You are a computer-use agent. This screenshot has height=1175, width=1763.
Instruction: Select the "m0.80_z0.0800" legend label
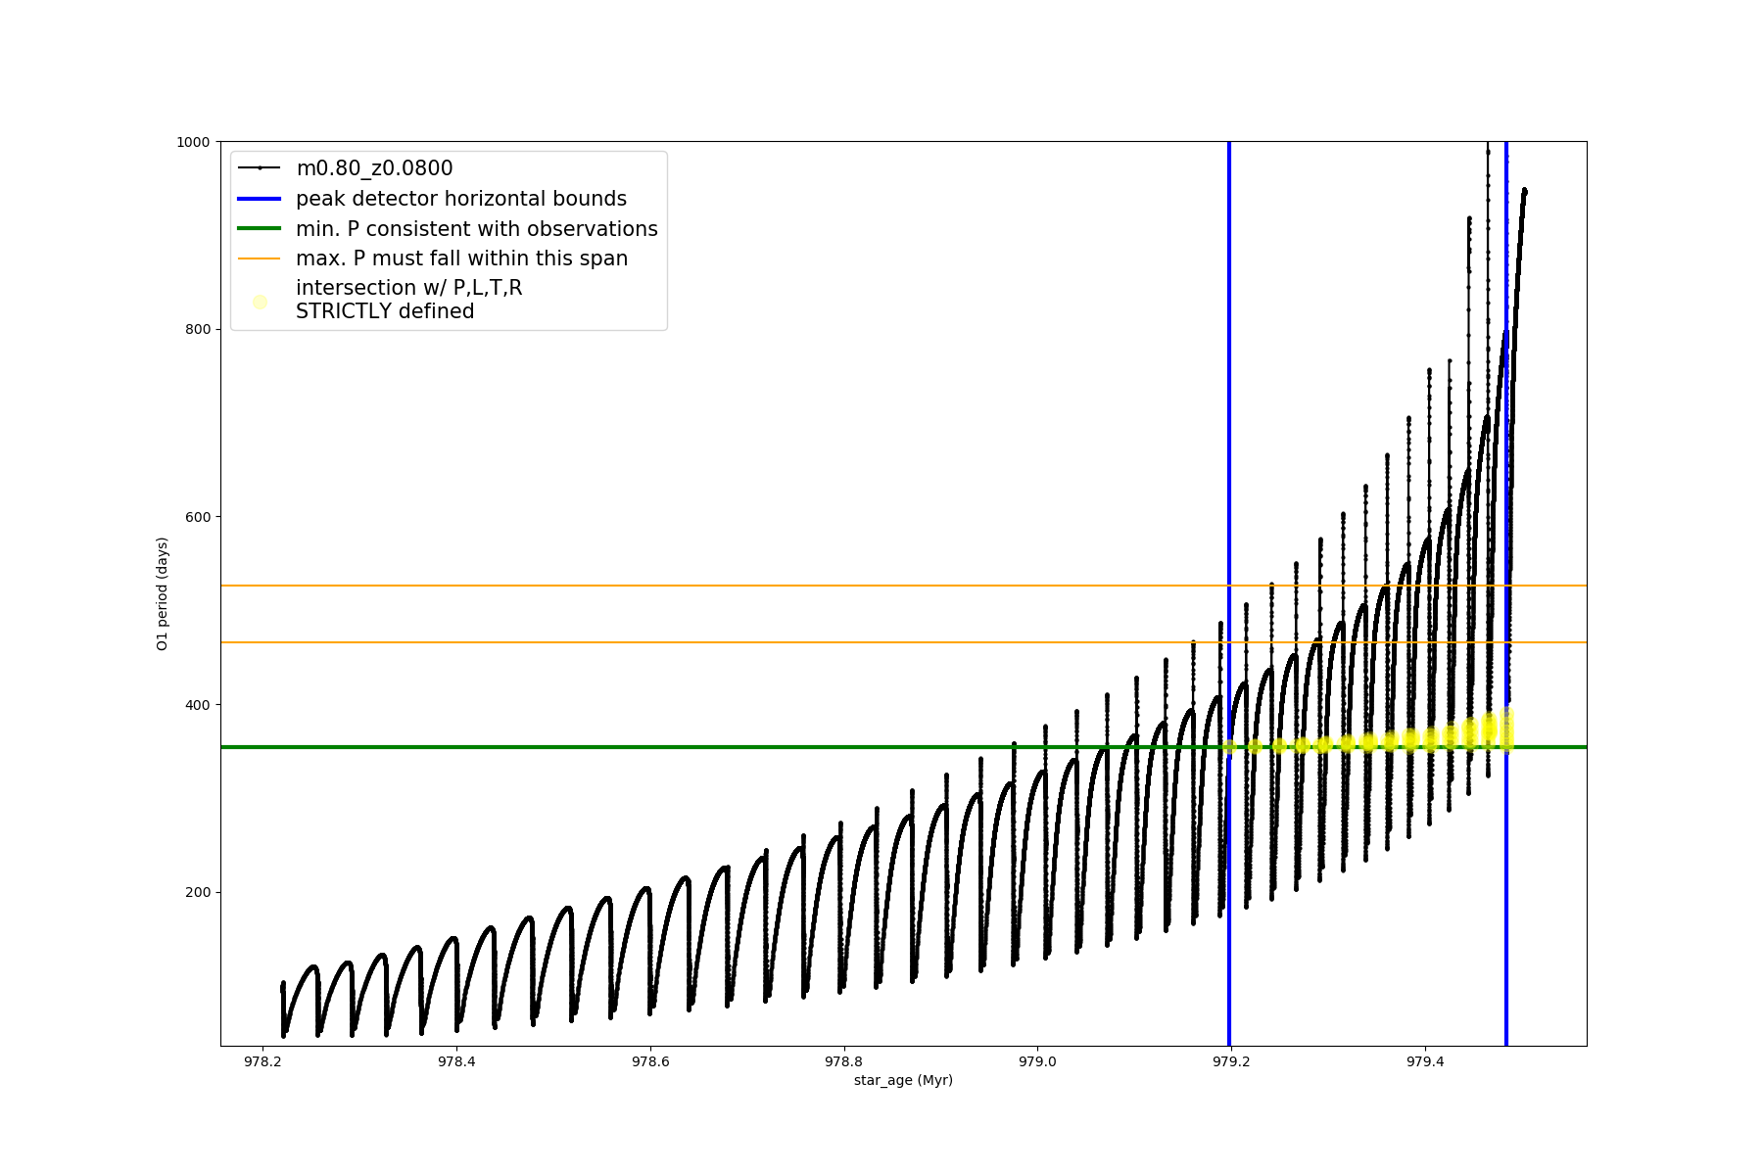pos(374,168)
